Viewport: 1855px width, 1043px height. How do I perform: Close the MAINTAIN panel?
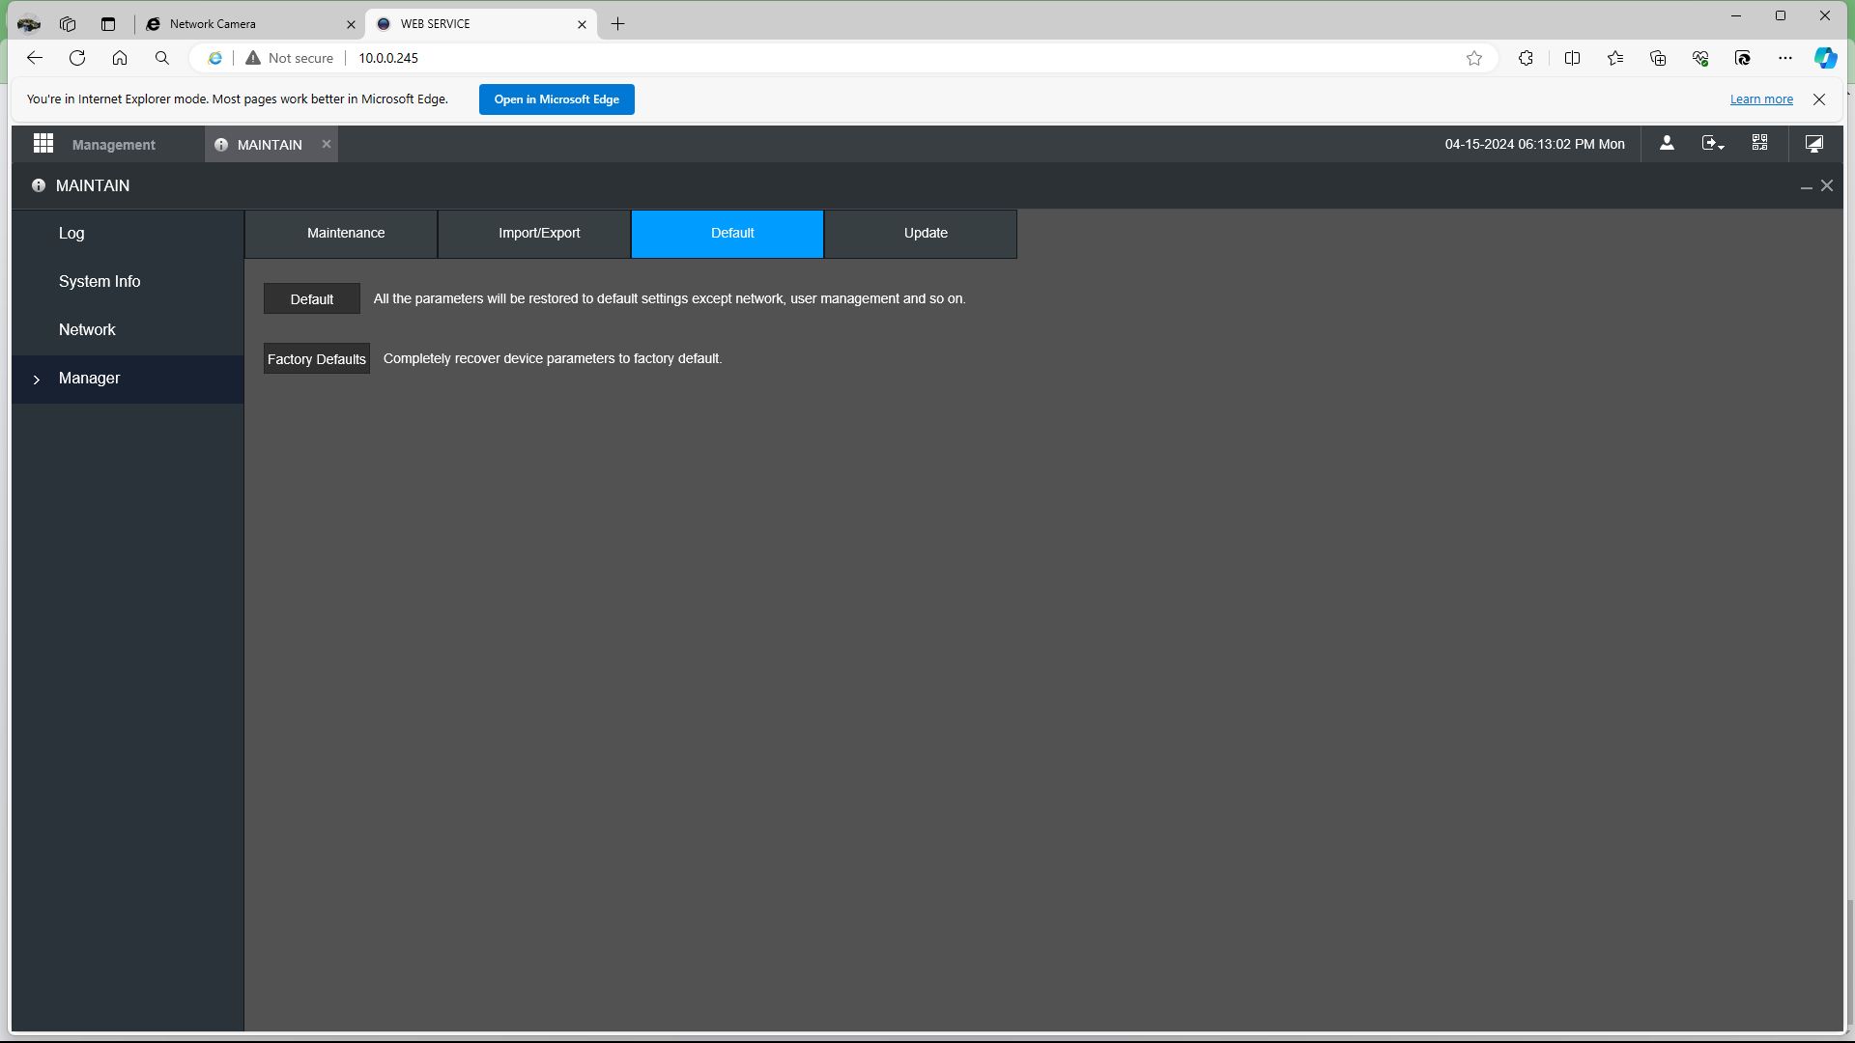point(1827,185)
